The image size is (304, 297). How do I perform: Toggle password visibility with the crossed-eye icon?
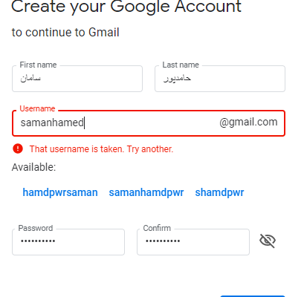pyautogui.click(x=268, y=241)
